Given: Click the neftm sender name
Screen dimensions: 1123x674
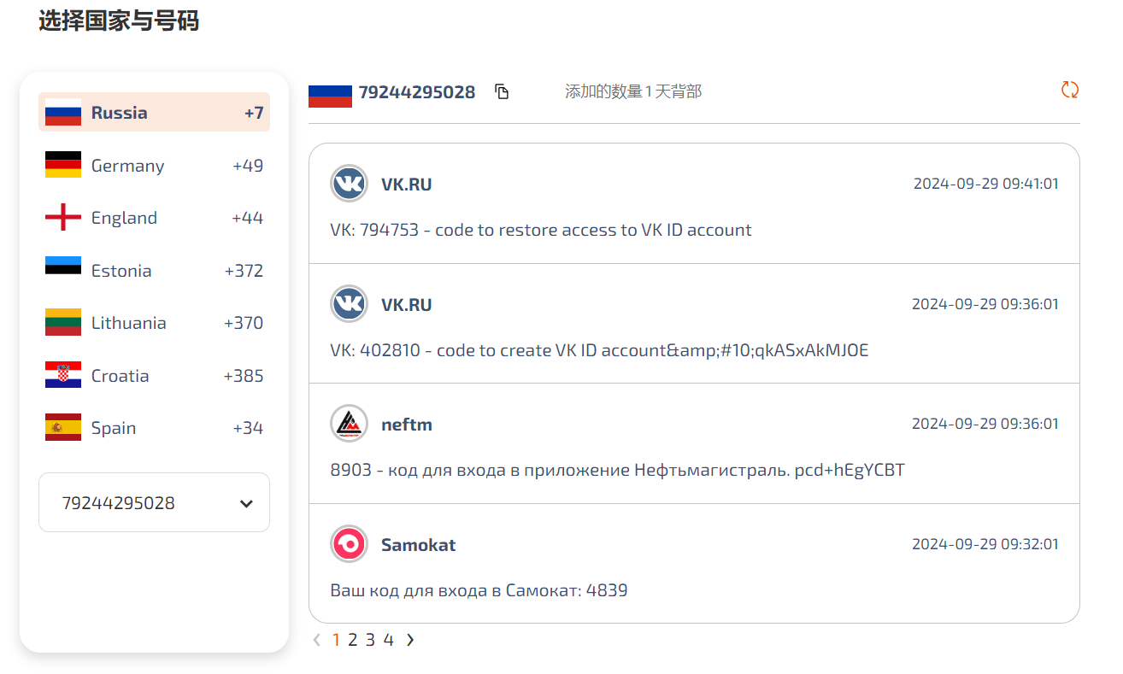Looking at the screenshot, I should 407,425.
